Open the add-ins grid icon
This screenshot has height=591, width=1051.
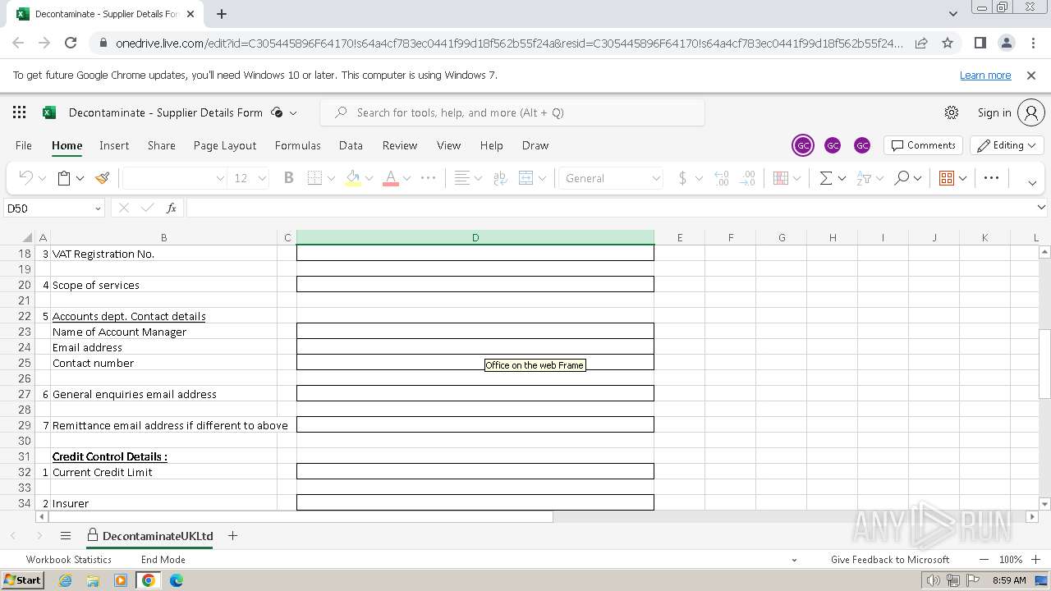[x=947, y=178]
